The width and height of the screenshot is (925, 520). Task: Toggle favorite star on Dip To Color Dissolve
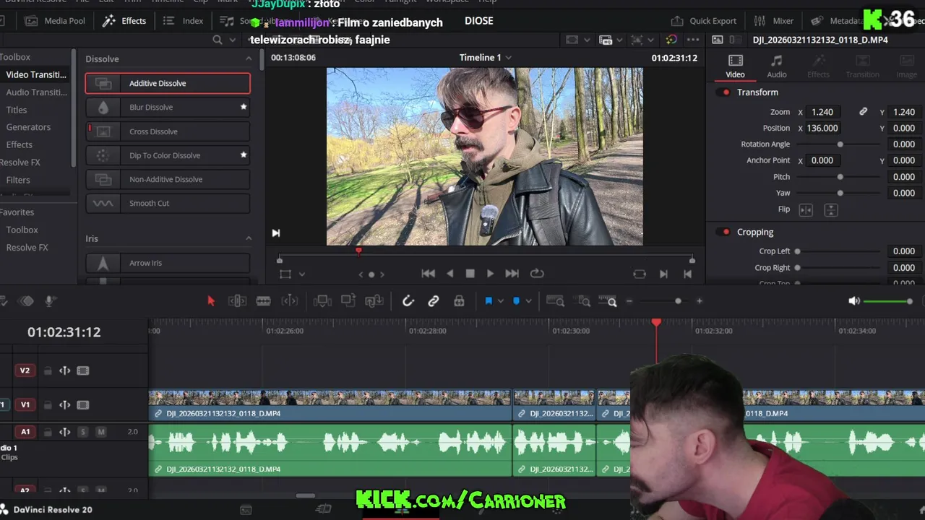click(x=244, y=155)
